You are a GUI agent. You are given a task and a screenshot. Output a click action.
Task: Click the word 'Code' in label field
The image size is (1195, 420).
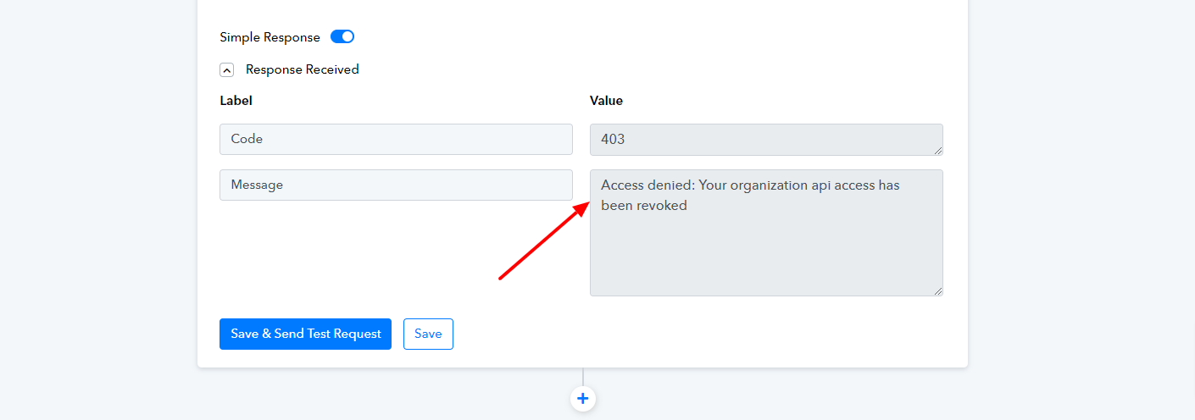[247, 139]
